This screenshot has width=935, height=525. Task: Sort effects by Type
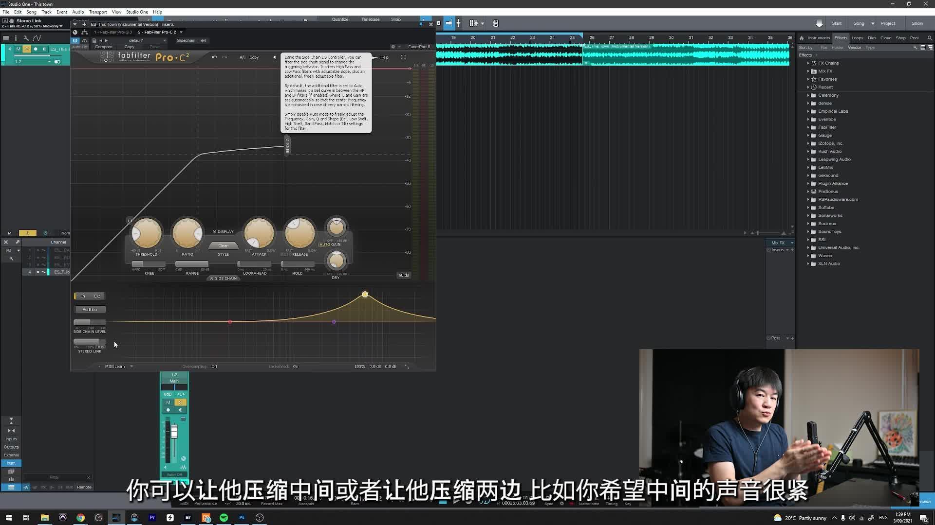870,48
